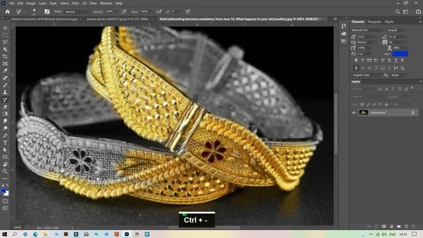
Task: Select the History Brush tool
Action: pyautogui.click(x=5, y=99)
